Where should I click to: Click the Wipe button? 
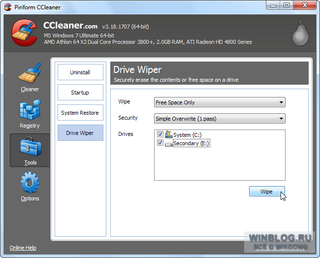pos(267,192)
